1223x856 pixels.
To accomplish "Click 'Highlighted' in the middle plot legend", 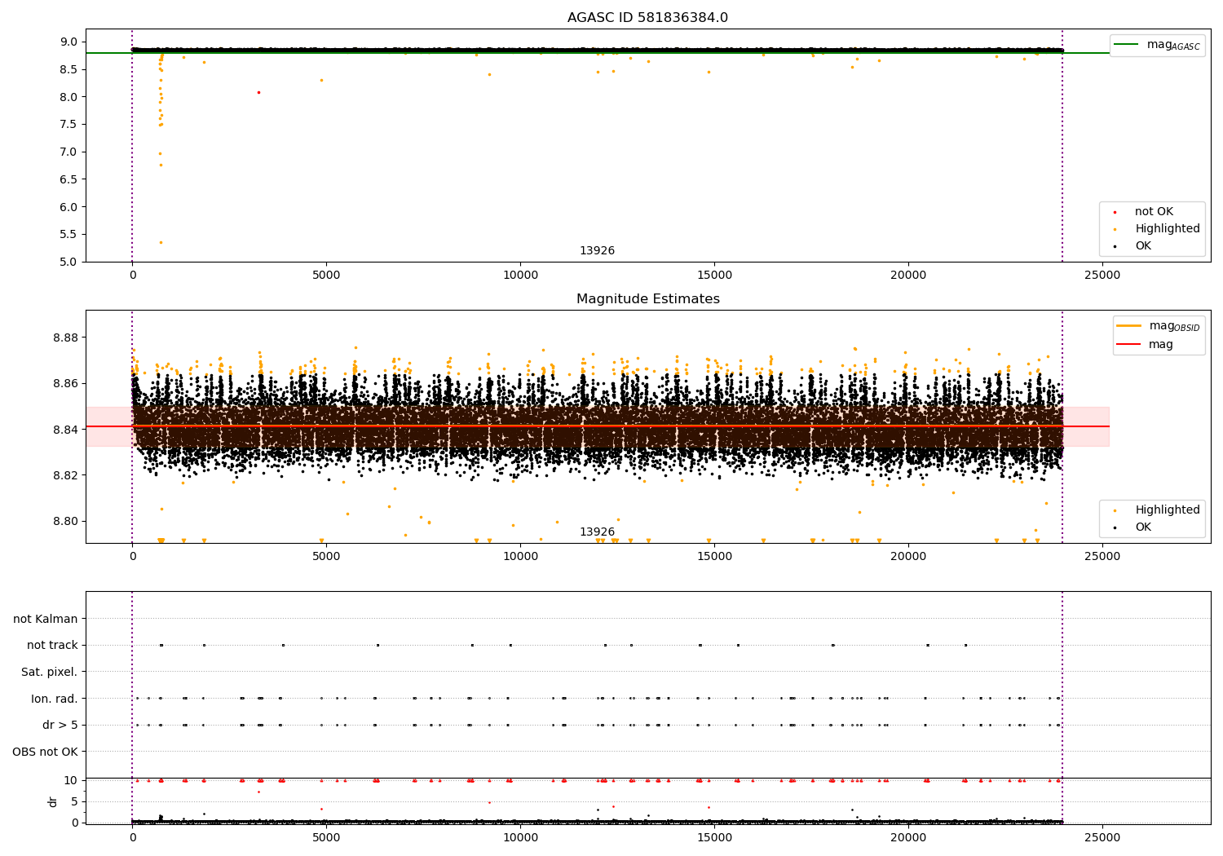I will (x=1167, y=510).
